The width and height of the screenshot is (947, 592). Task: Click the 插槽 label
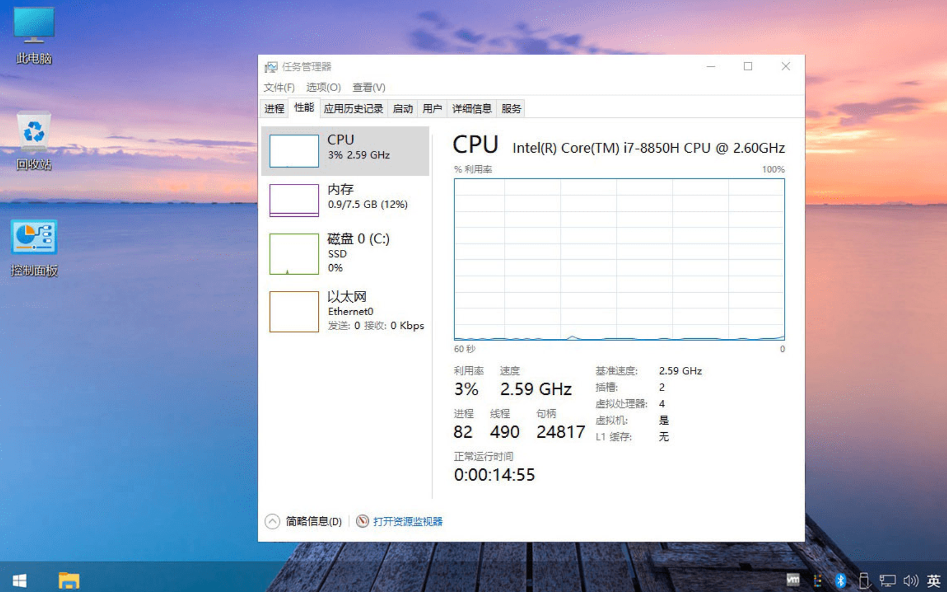(x=607, y=388)
